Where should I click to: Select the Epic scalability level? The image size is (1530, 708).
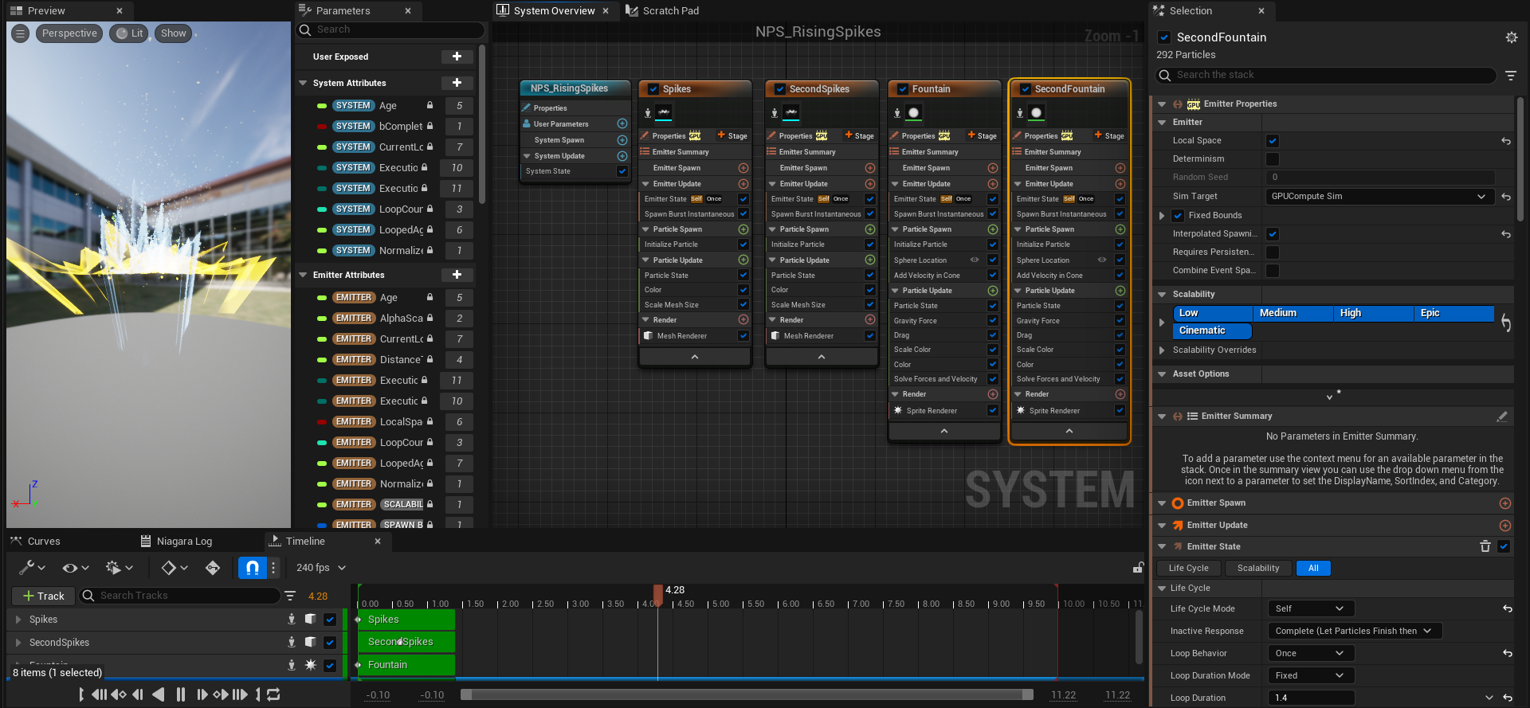1453,313
